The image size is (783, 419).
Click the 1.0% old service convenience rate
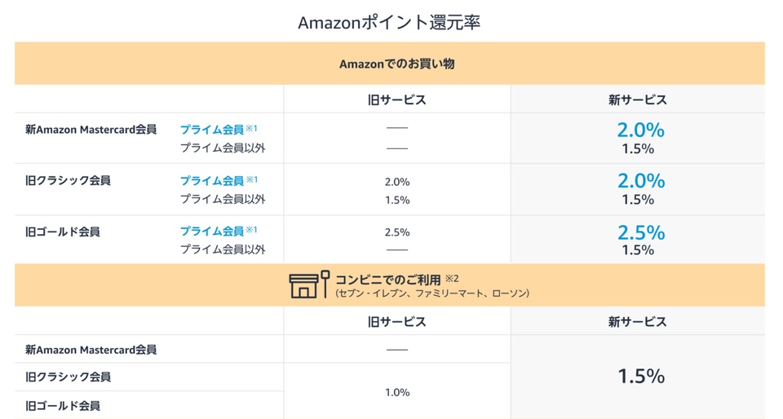tap(397, 393)
